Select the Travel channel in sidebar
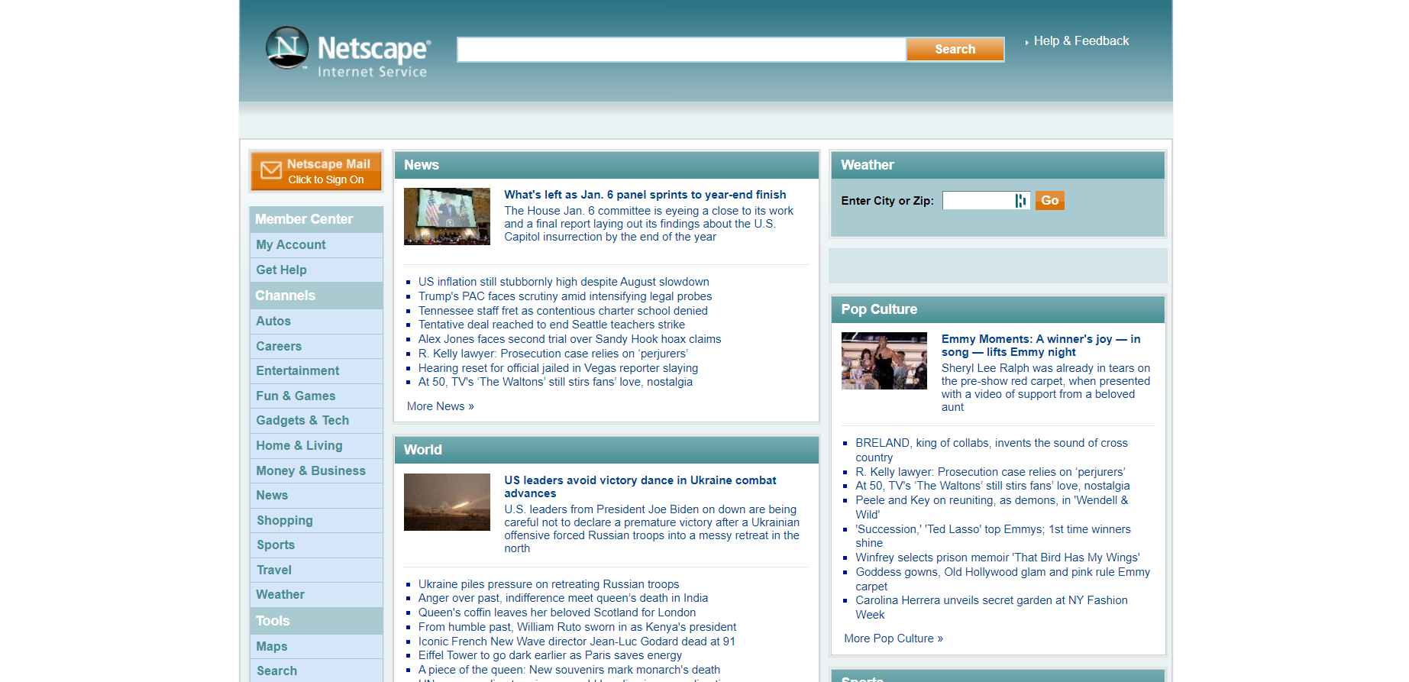Viewport: 1409px width, 682px height. point(274,570)
